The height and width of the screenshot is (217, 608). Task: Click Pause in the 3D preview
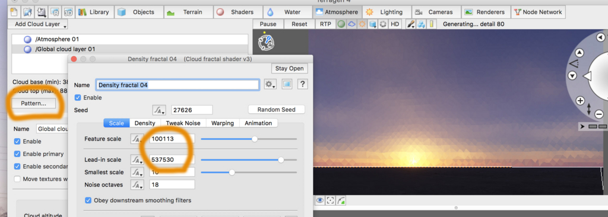268,24
